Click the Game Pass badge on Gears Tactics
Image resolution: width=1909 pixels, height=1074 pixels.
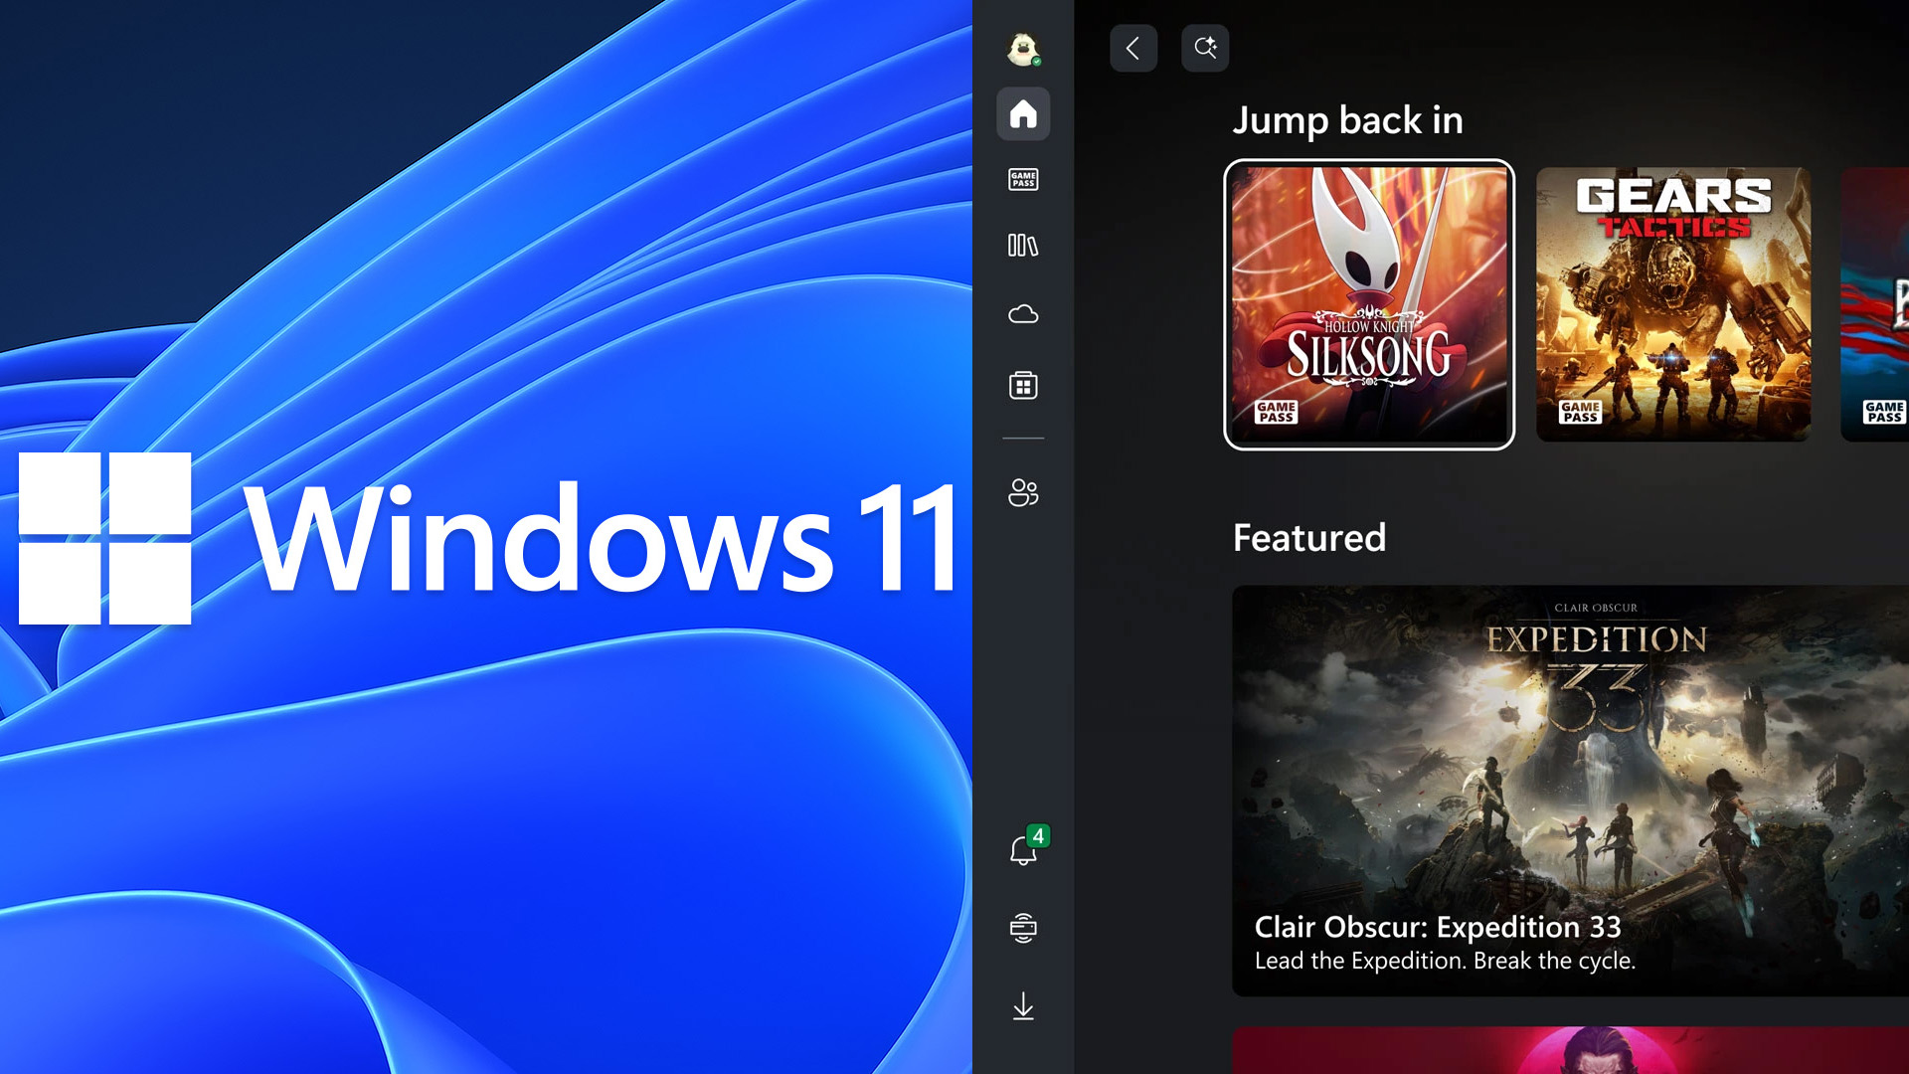click(1579, 412)
